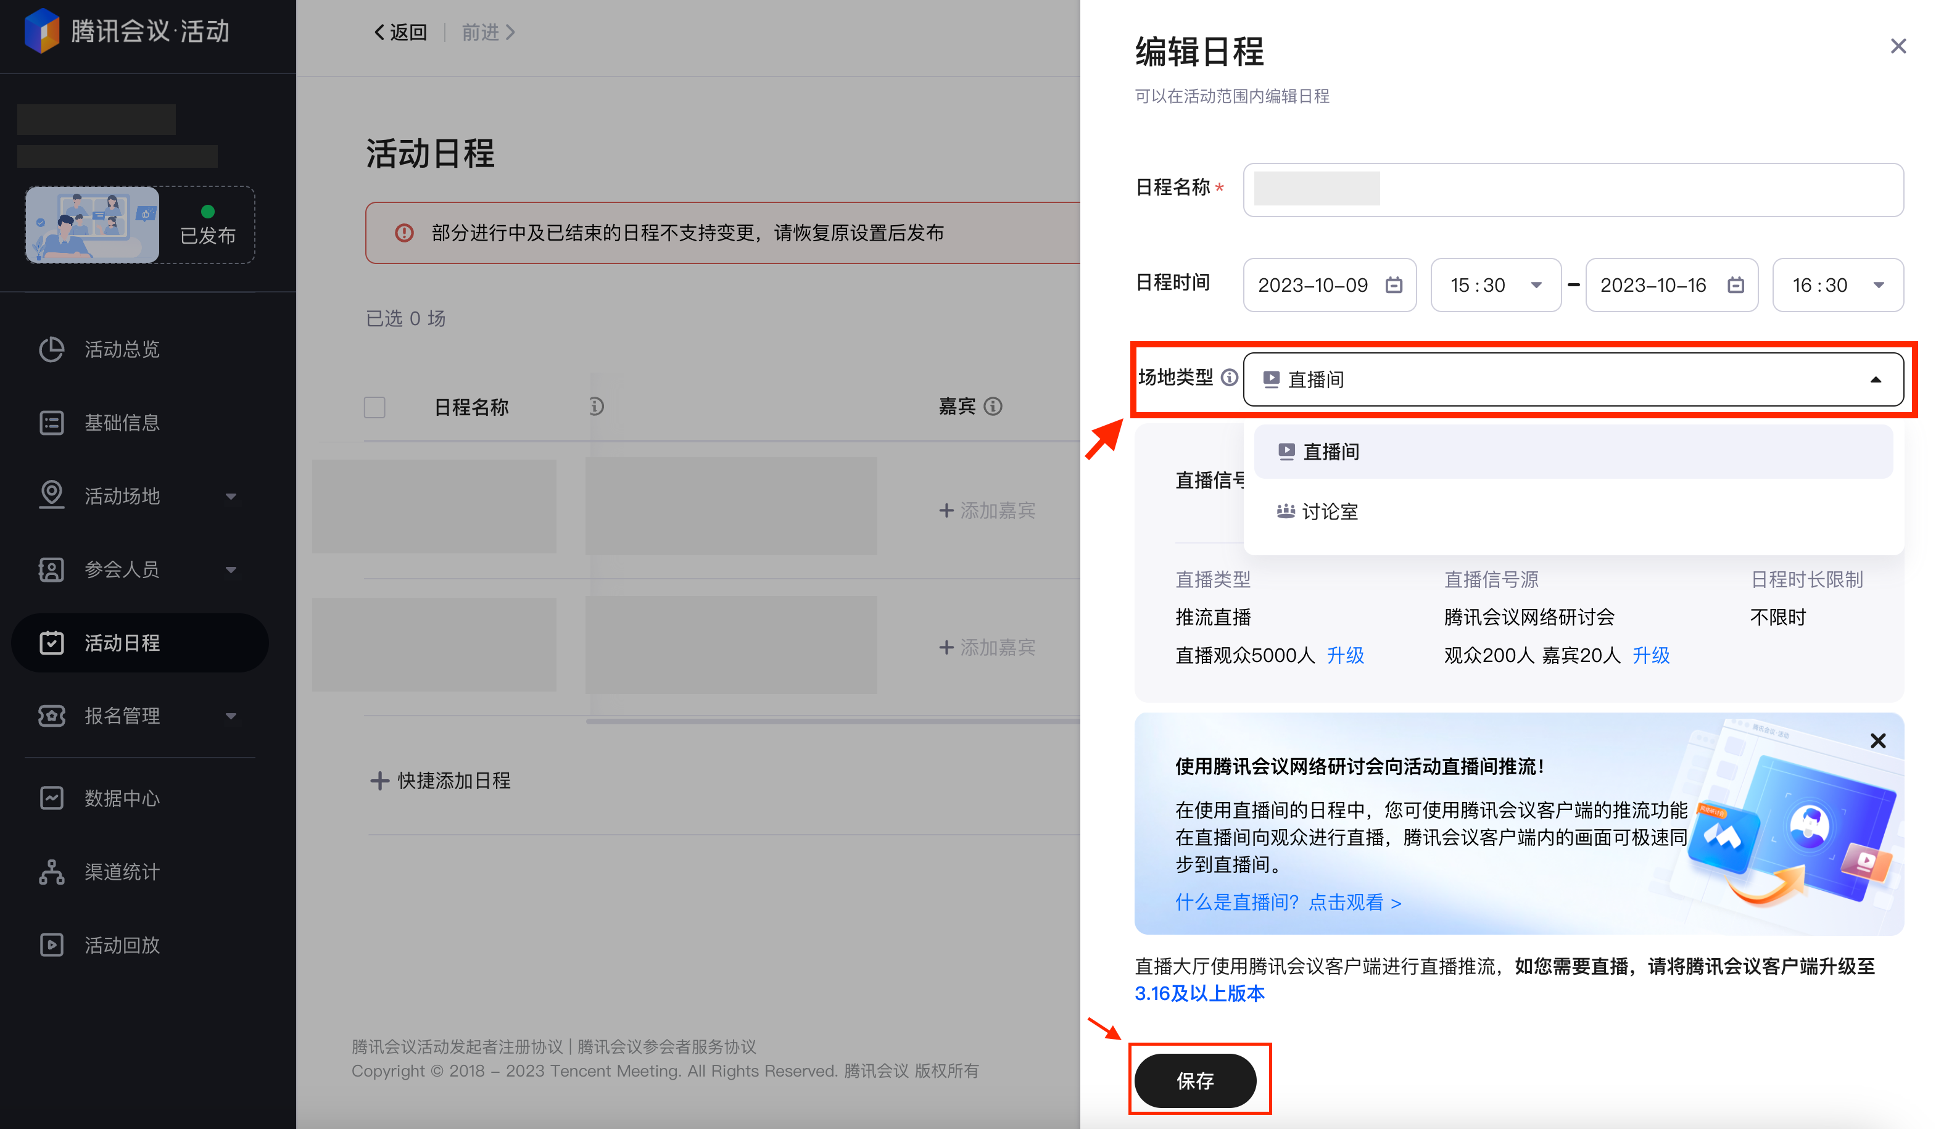The width and height of the screenshot is (1957, 1129).
Task: Click the horizontal scrollbar under the table
Action: pos(833,721)
